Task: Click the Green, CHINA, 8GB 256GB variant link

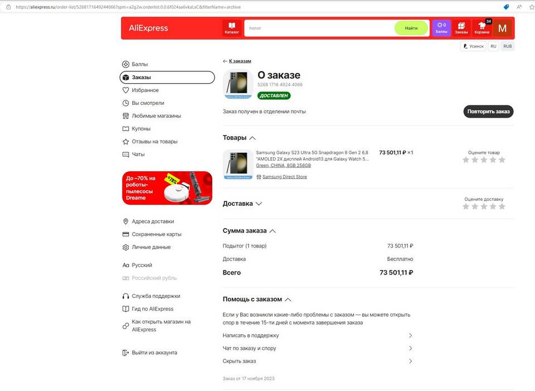Action: [284, 166]
